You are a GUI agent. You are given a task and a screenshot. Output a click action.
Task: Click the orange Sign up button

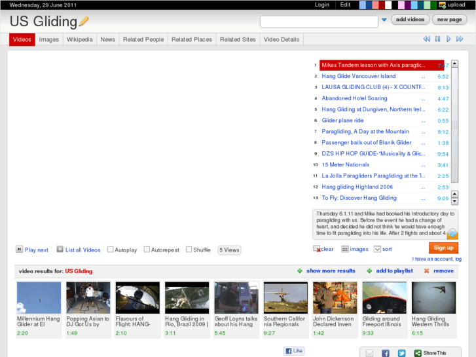point(443,248)
